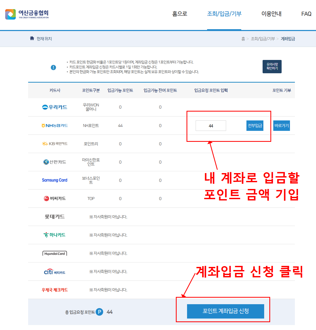Screen dimensions: 316x330
Task: Click the citi 씨티카드 logo
Action: (55, 272)
